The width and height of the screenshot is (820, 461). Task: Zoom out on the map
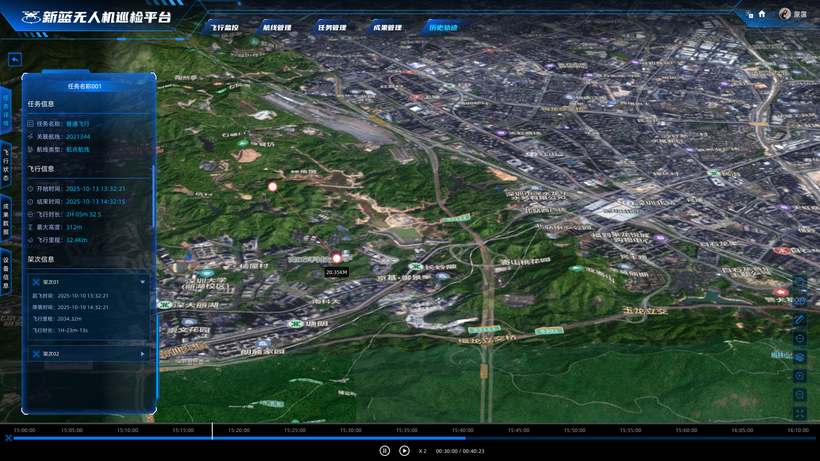tap(799, 395)
